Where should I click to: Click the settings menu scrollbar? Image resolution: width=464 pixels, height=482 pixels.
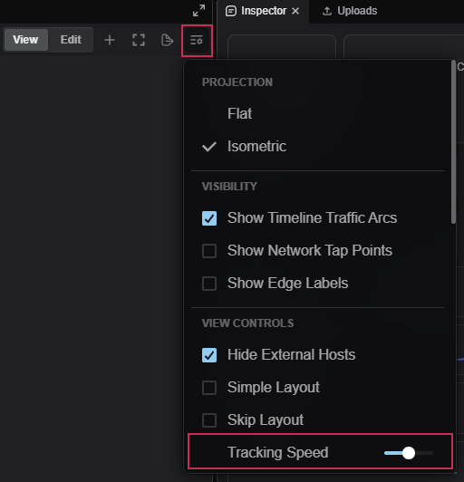coord(453,141)
